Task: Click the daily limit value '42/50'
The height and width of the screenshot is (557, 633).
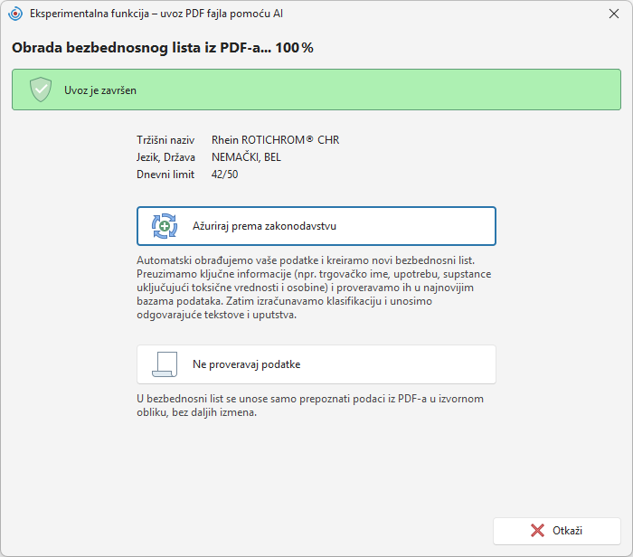Action: coord(225,175)
